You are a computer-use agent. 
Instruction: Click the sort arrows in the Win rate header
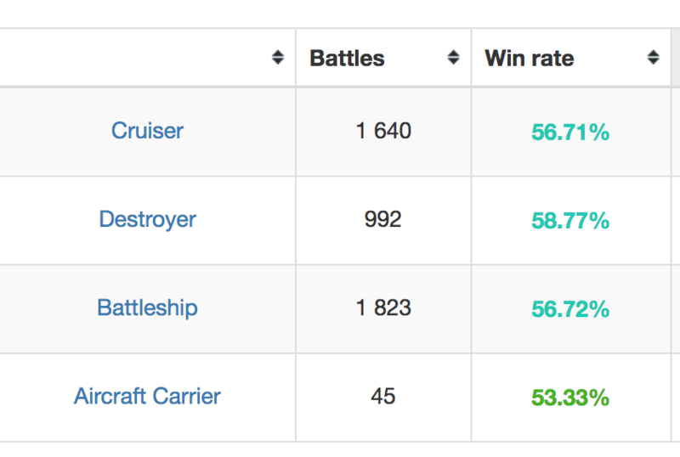653,58
